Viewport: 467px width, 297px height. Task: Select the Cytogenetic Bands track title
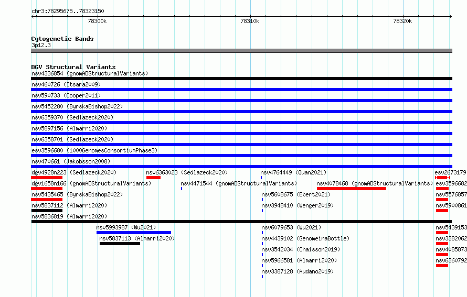pyautogui.click(x=62, y=39)
